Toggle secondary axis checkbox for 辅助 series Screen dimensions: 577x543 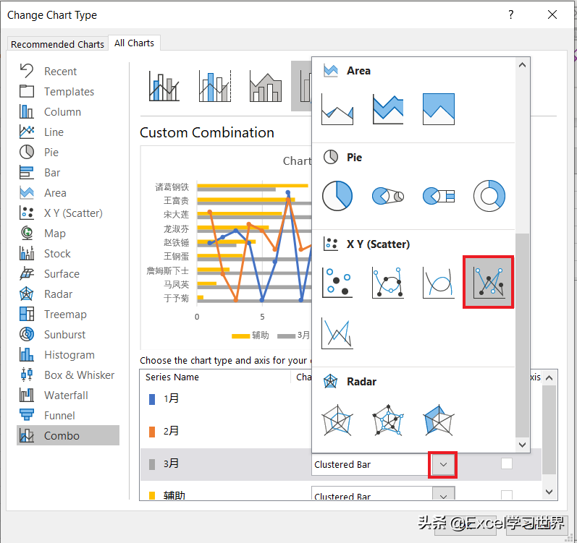tap(507, 495)
